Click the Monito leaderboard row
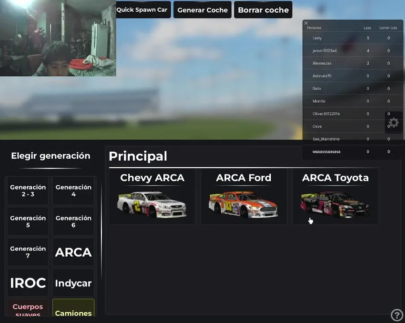 (353, 101)
